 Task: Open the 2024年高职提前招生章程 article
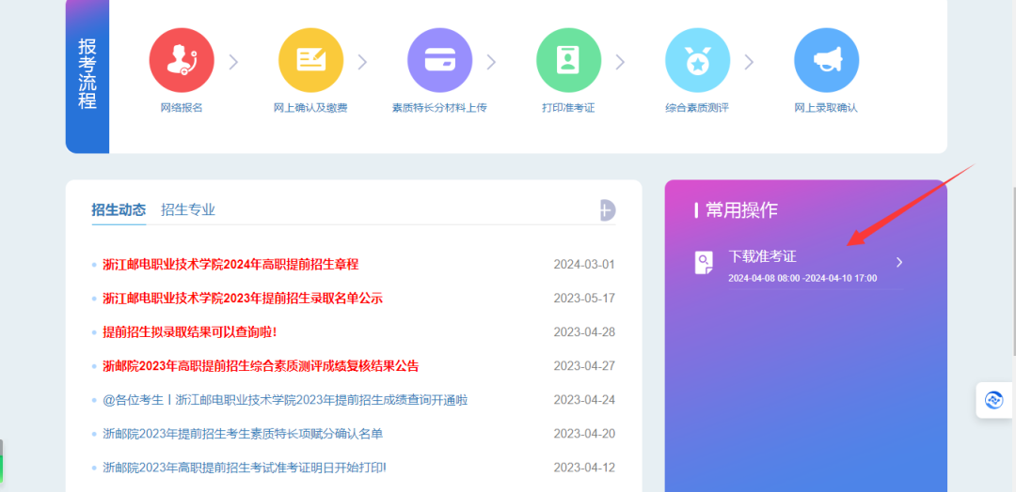click(230, 265)
